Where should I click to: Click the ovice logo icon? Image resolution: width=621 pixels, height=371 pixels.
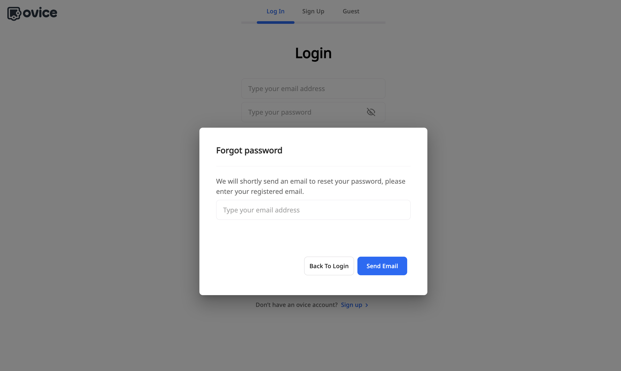14,13
